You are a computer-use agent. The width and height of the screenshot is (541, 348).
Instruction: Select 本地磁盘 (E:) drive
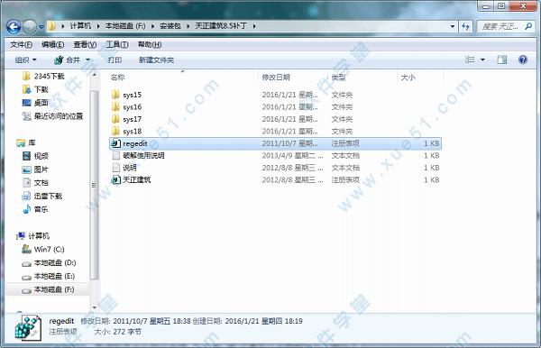click(x=48, y=276)
